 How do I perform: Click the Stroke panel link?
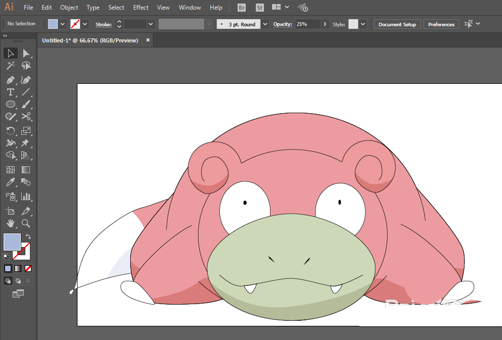pos(103,24)
